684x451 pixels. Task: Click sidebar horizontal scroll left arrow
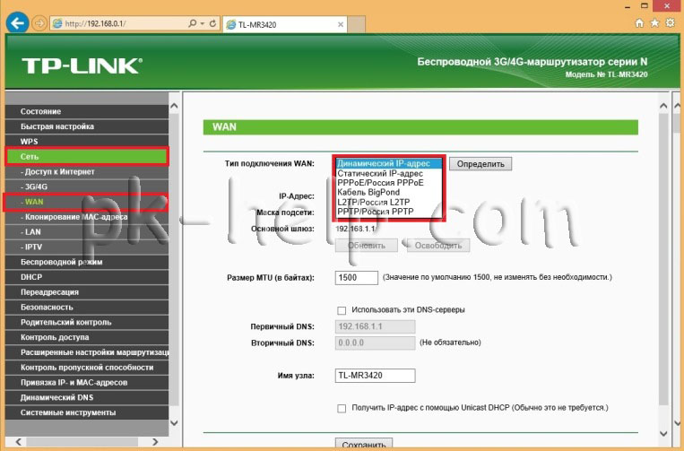18,441
